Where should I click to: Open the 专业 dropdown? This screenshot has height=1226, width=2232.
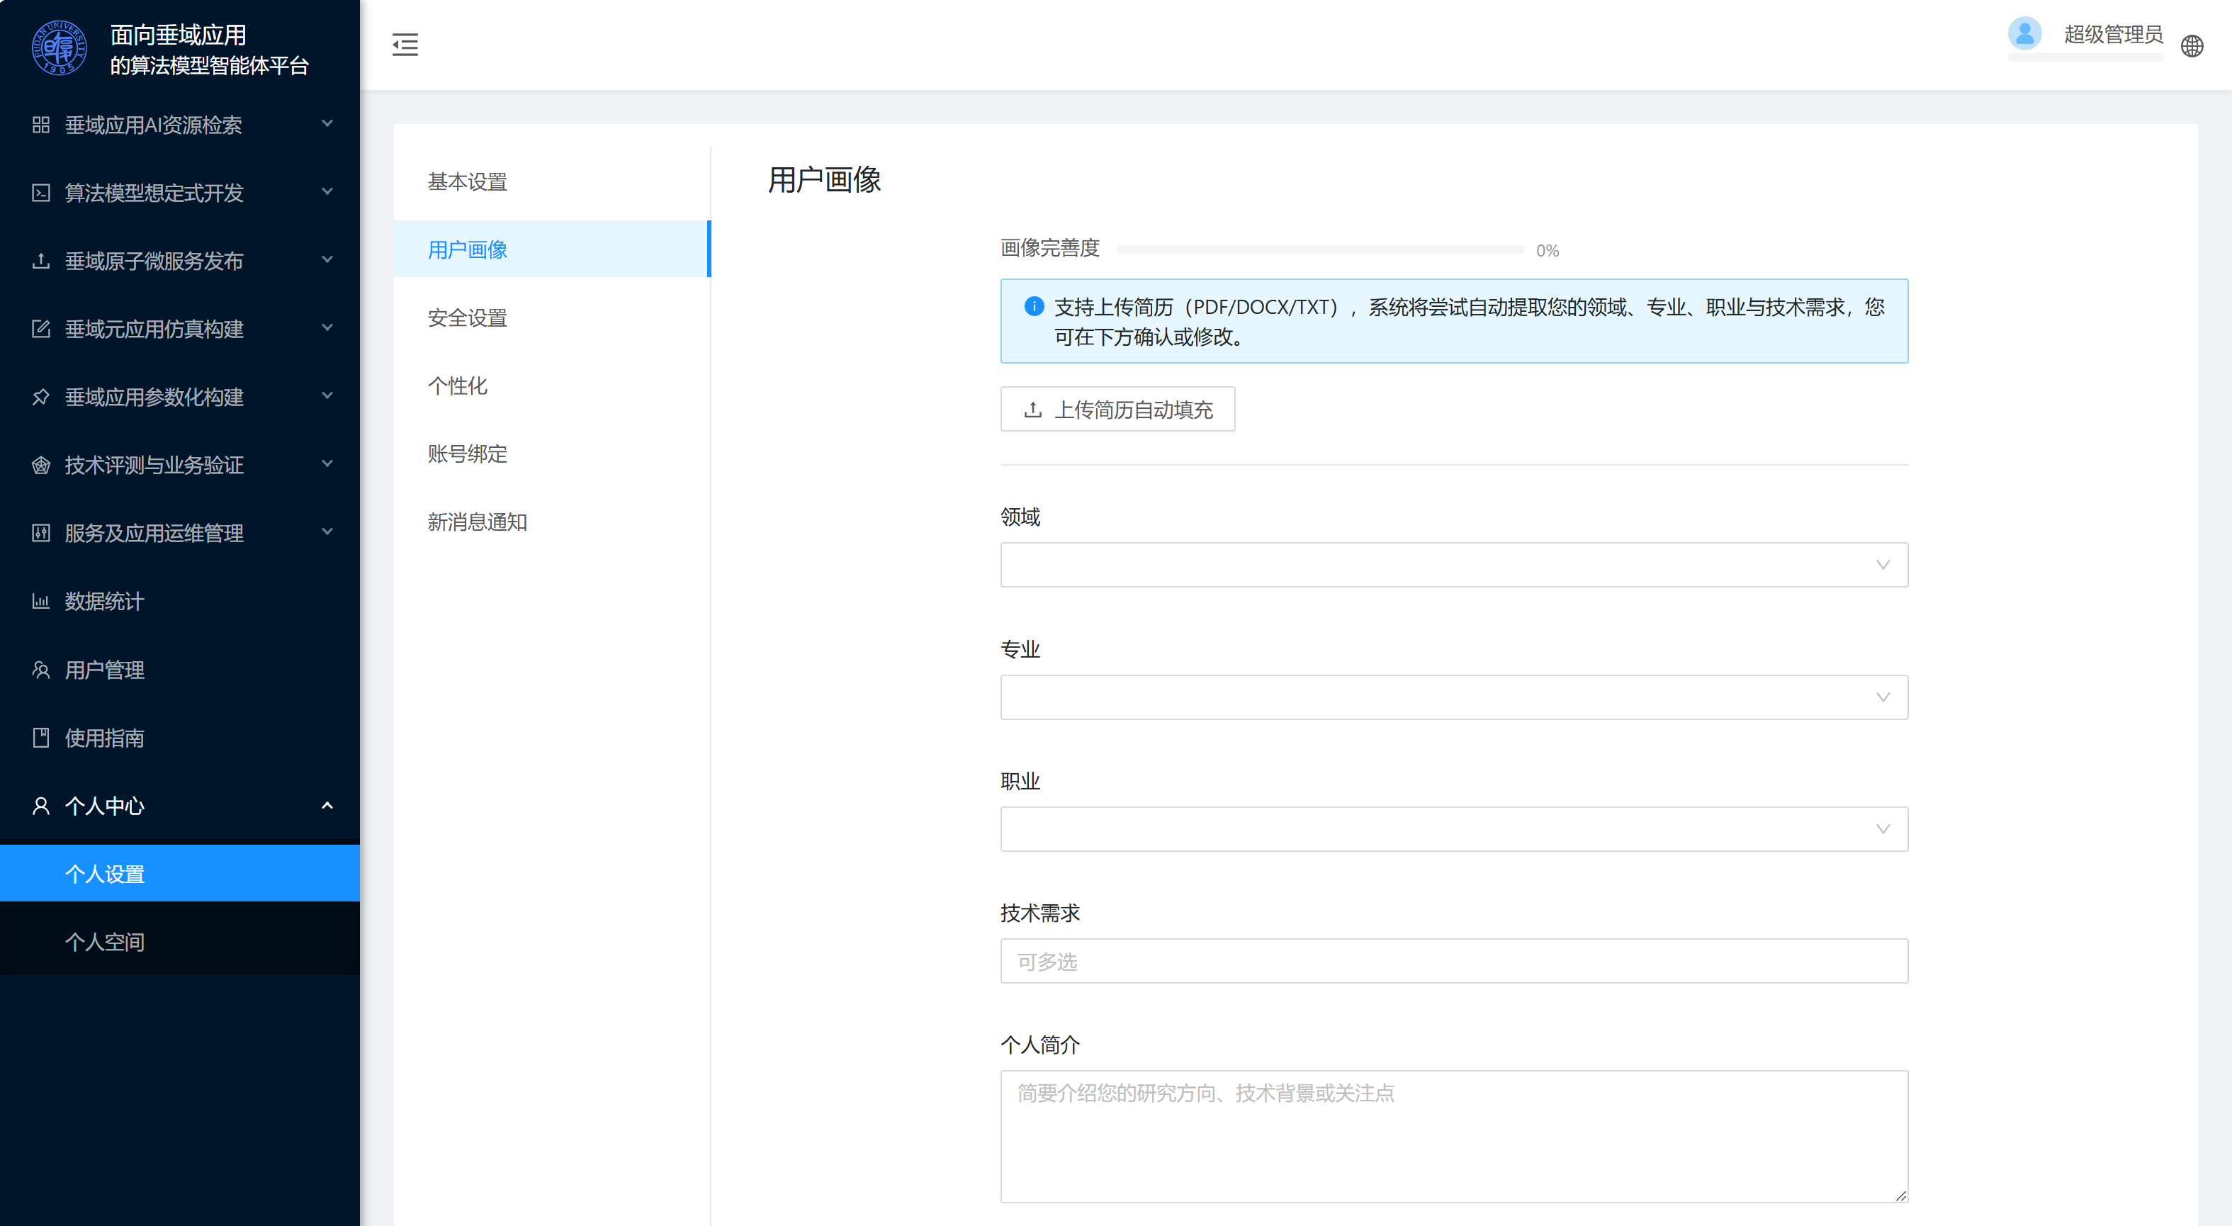[1453, 697]
